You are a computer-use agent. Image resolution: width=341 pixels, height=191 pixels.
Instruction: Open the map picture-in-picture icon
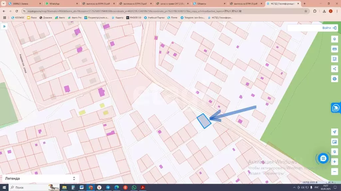point(334,142)
